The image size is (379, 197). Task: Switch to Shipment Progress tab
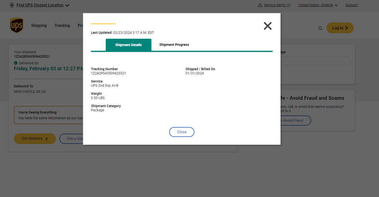click(x=174, y=45)
